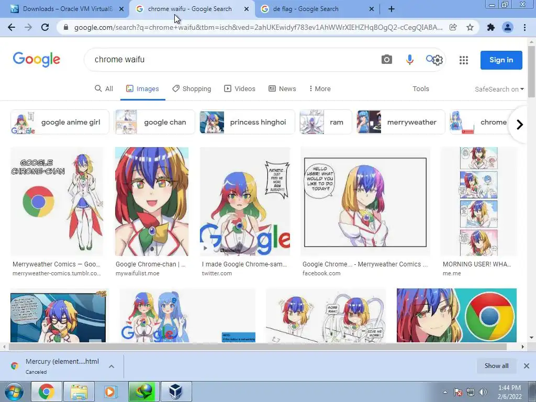Open Chrome's three-dot menu
The image size is (536, 402).
pos(524,27)
